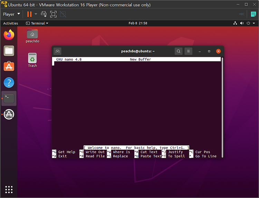Minimize the terminal window
Viewport: 259px width, 198px height.
(200, 51)
